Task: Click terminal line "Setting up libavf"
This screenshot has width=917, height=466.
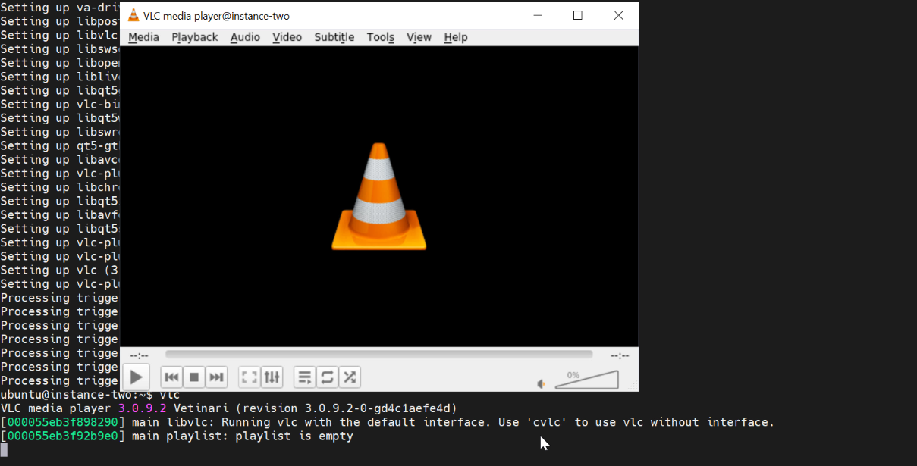Action: click(60, 214)
